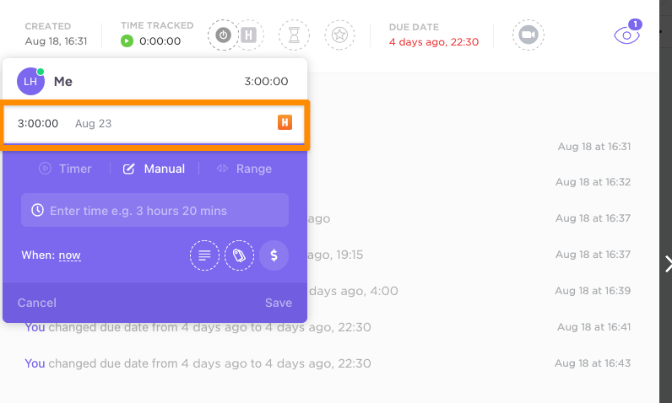Open the hourglass time estimate icon
This screenshot has height=403, width=672.
point(294,35)
